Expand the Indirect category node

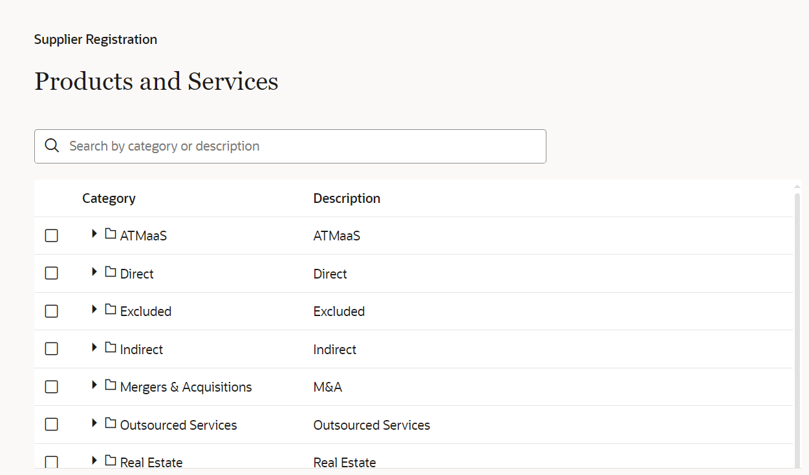94,348
